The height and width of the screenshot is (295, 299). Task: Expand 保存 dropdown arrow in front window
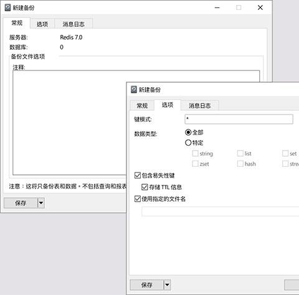pyautogui.click(x=167, y=285)
